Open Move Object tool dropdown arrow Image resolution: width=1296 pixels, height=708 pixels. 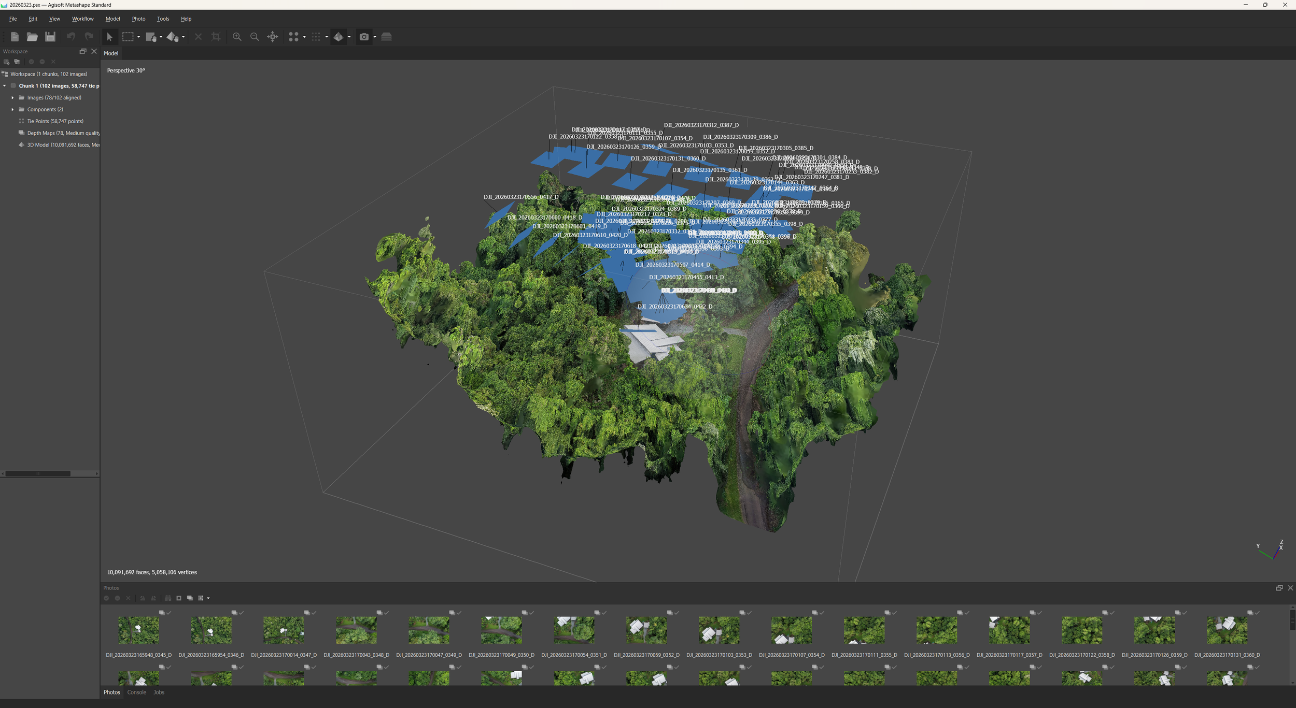coord(184,37)
